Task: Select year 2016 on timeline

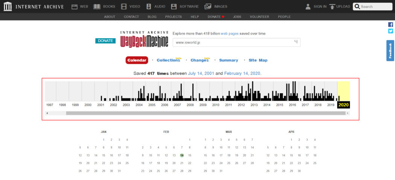Action: tap(292, 105)
